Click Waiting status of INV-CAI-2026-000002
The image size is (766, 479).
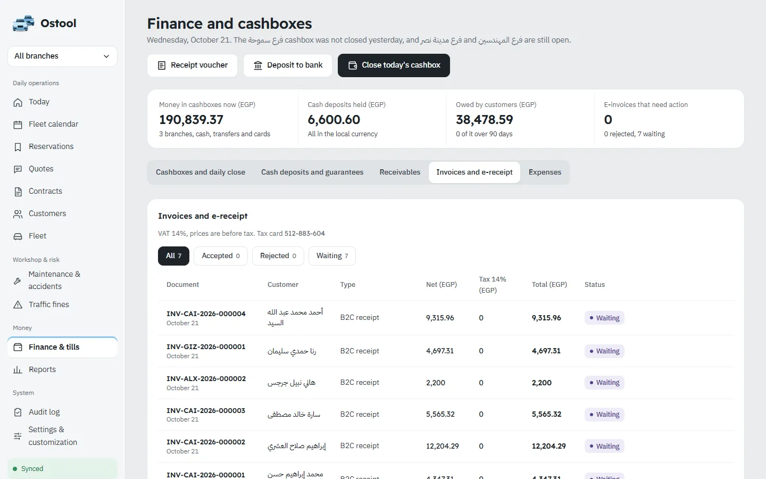[x=604, y=447]
